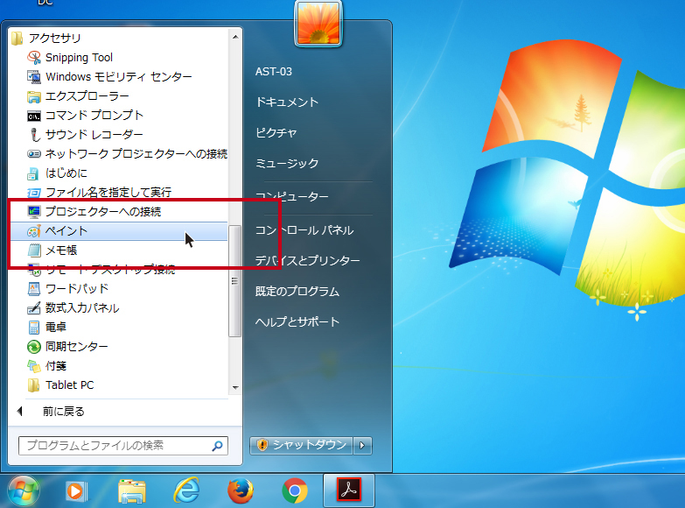Image resolution: width=685 pixels, height=508 pixels.
Task: Click 前に戻る (Back) link
Action: [x=63, y=411]
